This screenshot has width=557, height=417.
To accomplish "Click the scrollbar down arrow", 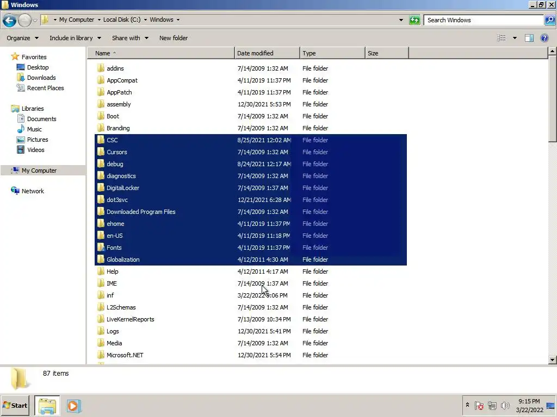I will point(552,360).
